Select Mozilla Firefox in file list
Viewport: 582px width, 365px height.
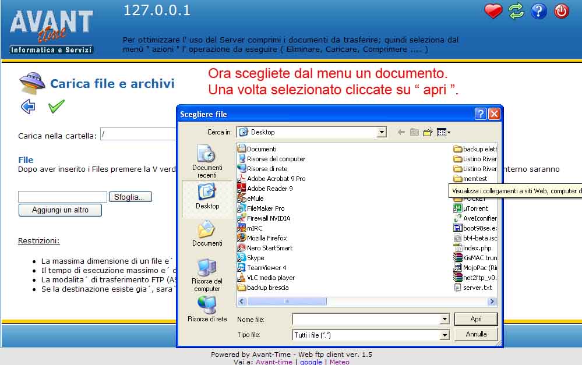pyautogui.click(x=266, y=238)
